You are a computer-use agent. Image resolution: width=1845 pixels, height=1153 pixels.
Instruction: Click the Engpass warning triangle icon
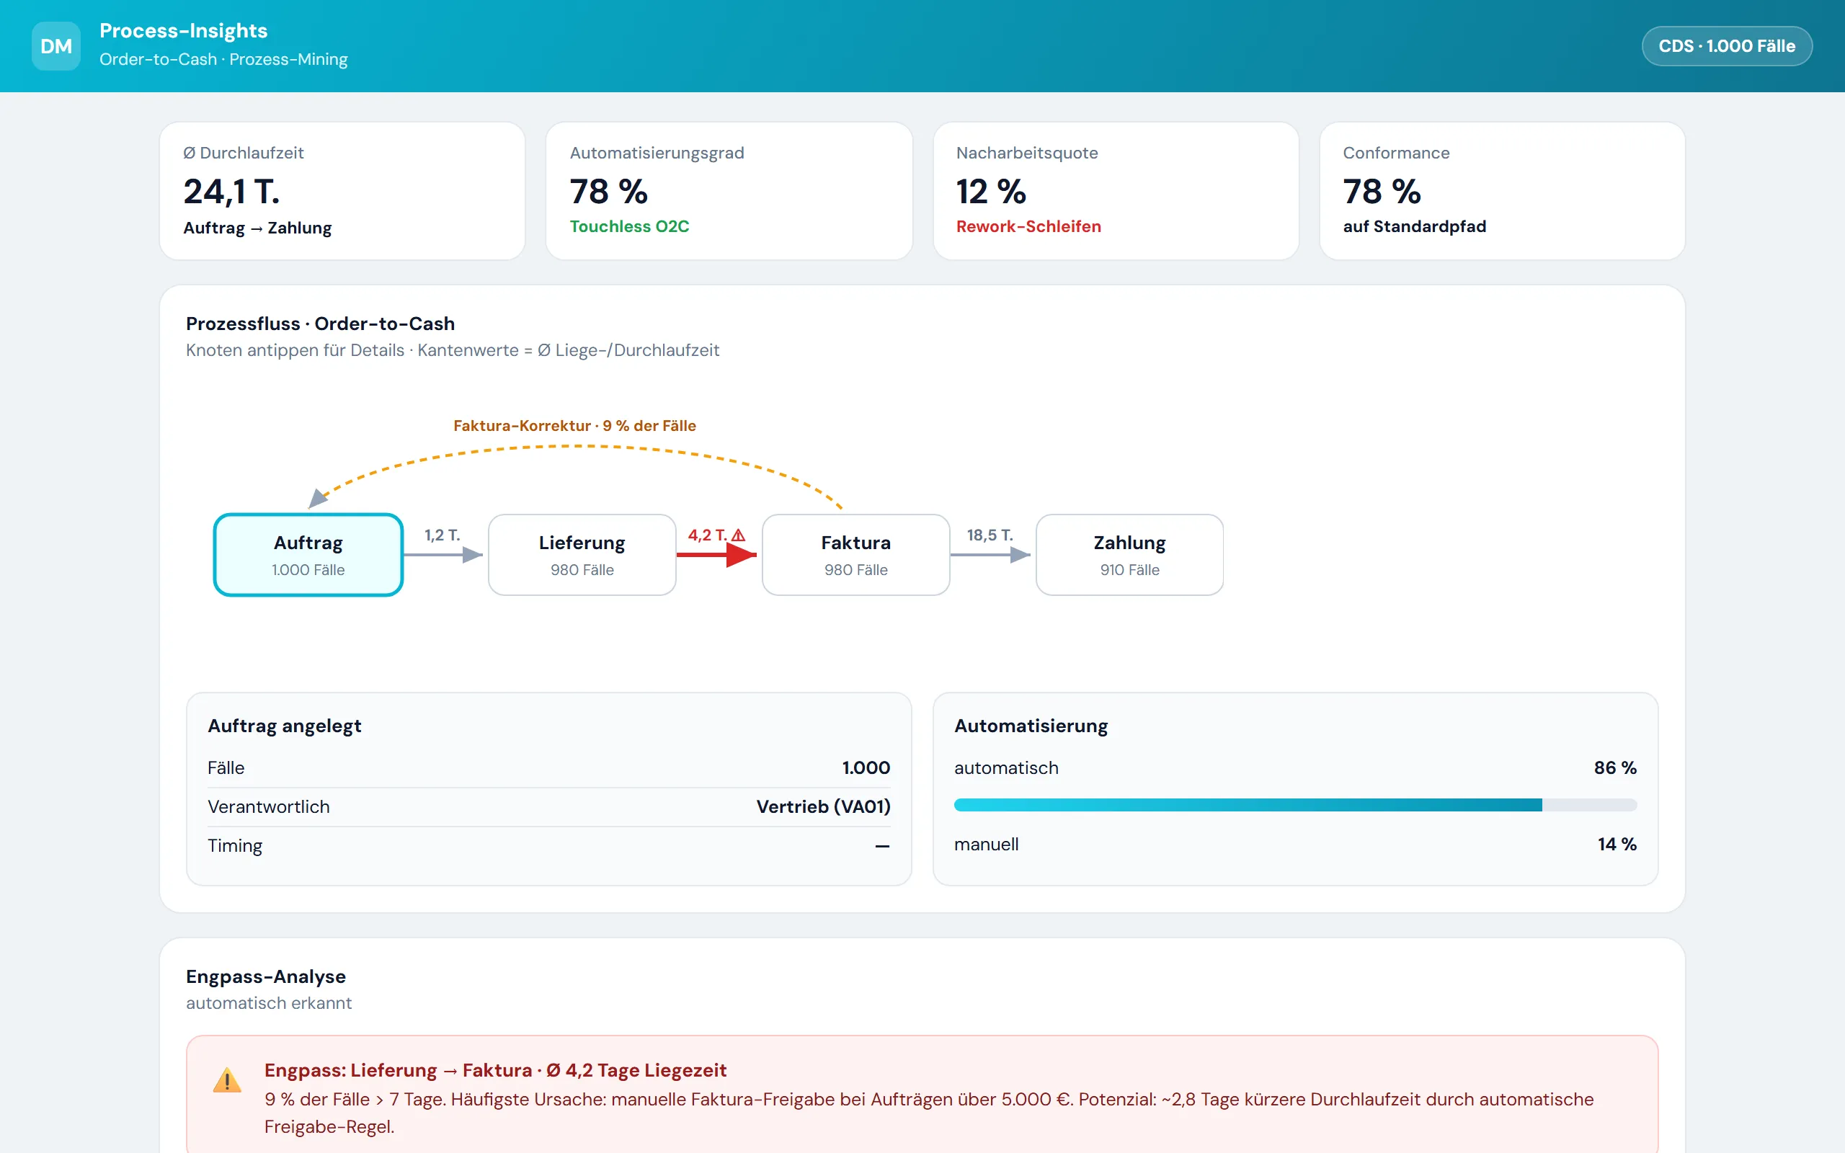click(x=226, y=1080)
